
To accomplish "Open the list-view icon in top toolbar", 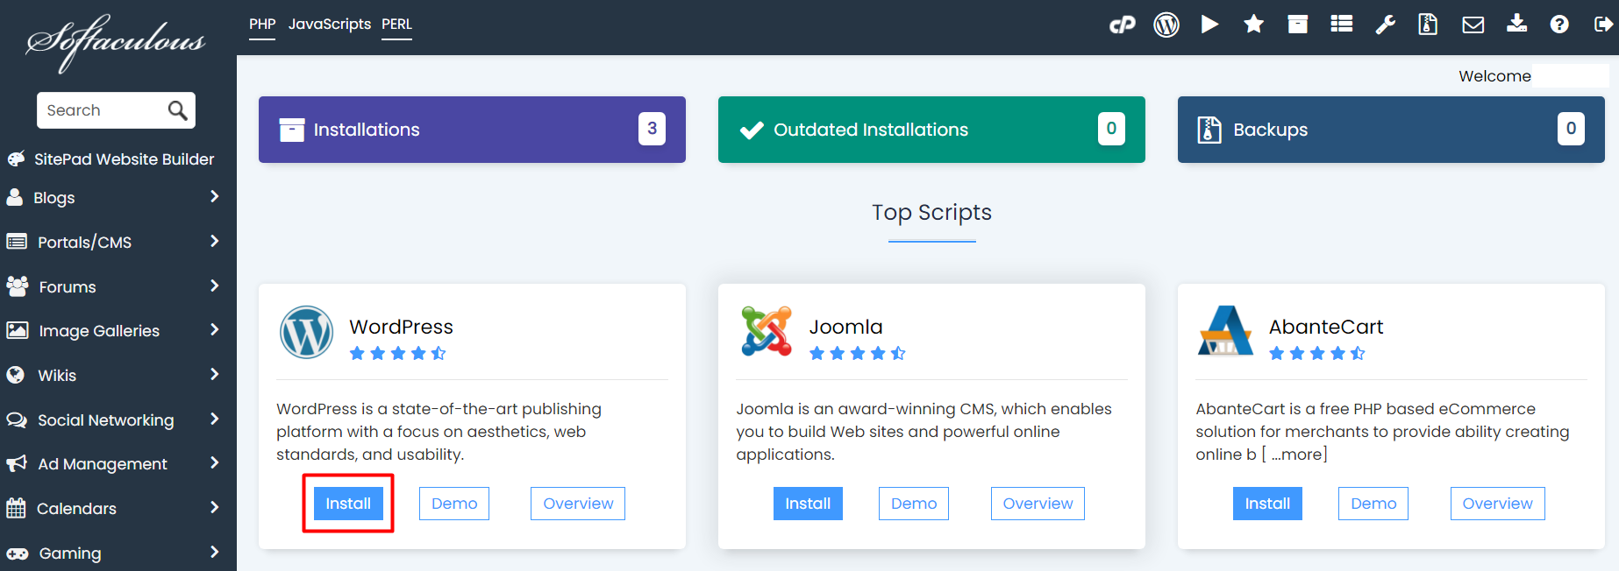I will click(1341, 25).
